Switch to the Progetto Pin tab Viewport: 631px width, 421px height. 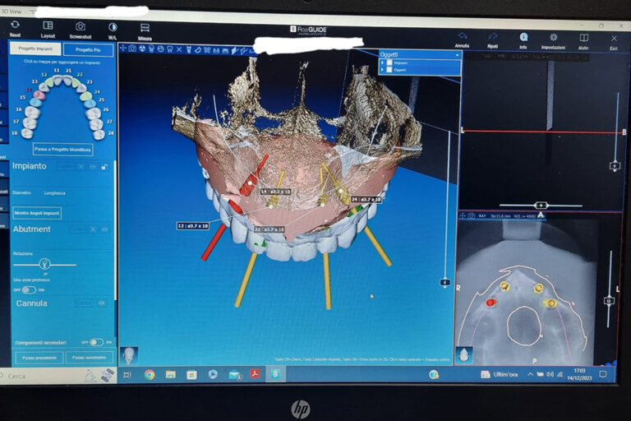(88, 49)
